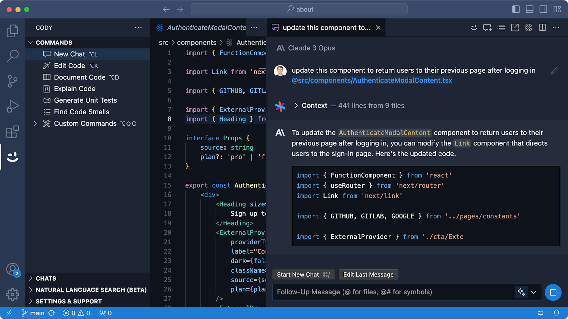Screen dimensions: 568x319
Task: Open the Accounts menu icon
Action: (x=13, y=269)
